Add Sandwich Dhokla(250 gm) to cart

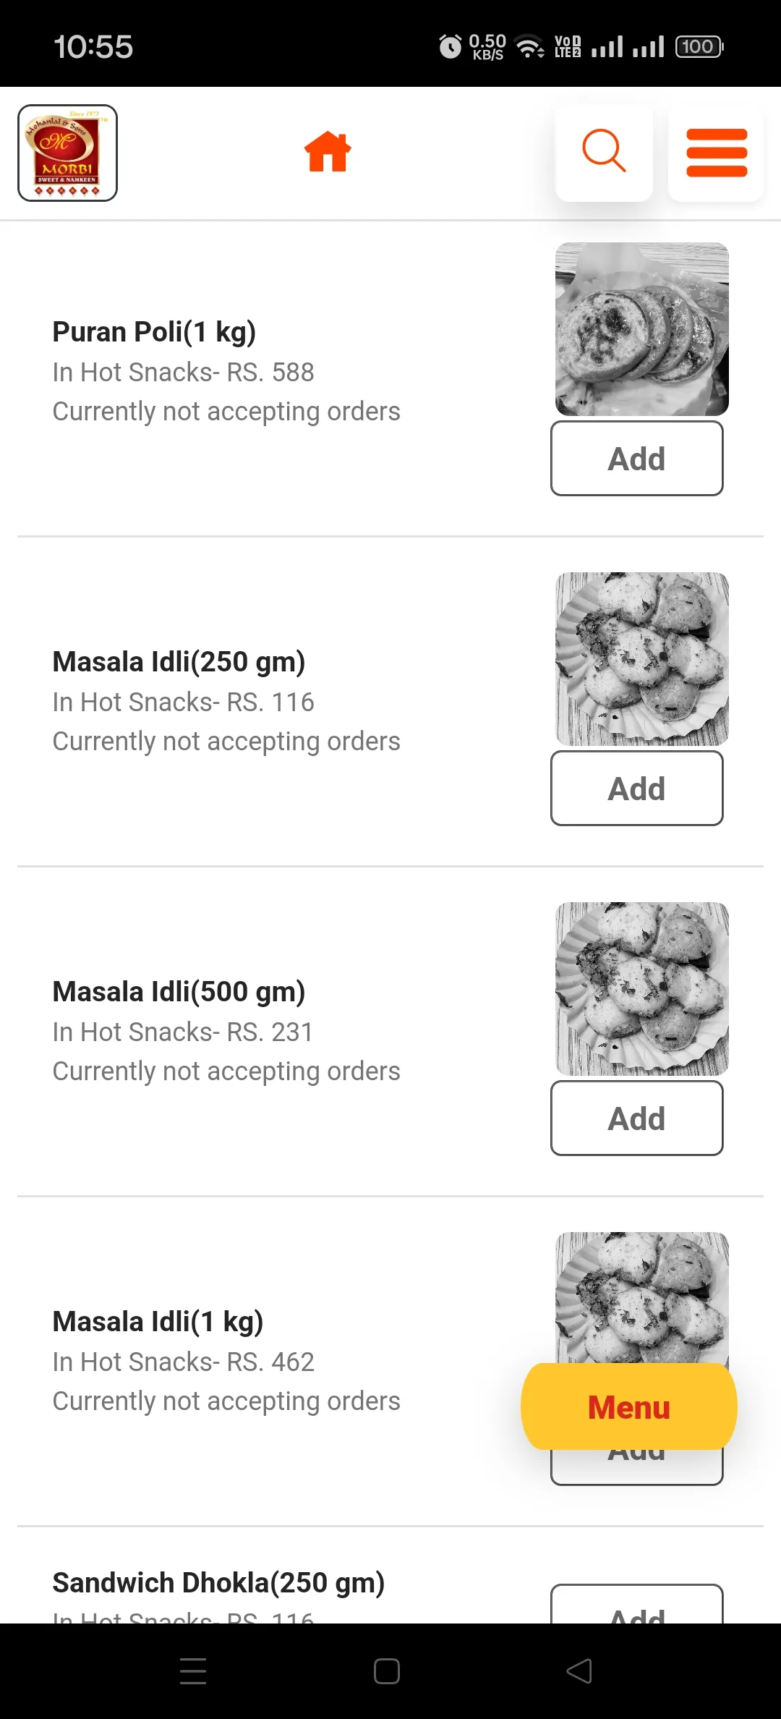click(637, 1605)
